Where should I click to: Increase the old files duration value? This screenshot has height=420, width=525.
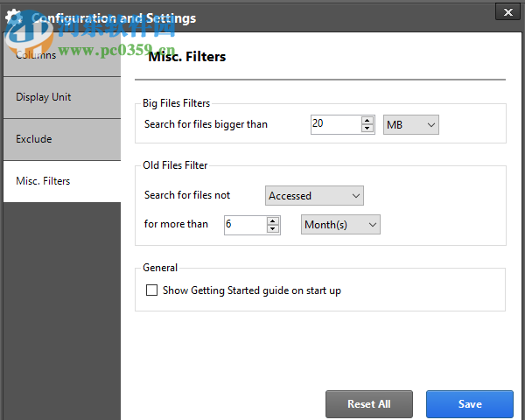pos(273,220)
